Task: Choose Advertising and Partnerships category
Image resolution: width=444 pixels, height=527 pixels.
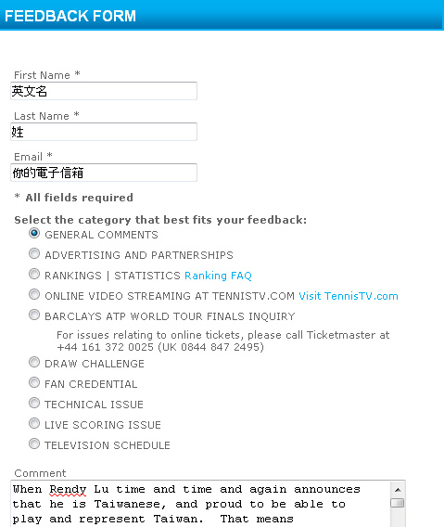Action: tap(34, 253)
